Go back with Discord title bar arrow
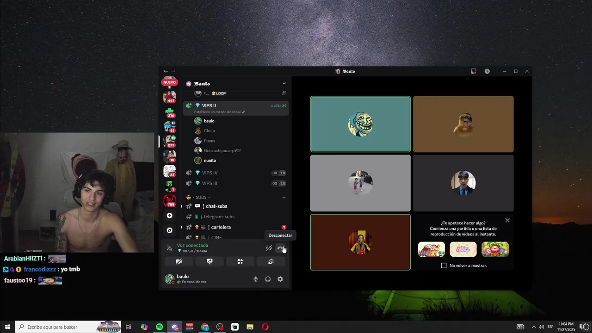 (x=166, y=71)
